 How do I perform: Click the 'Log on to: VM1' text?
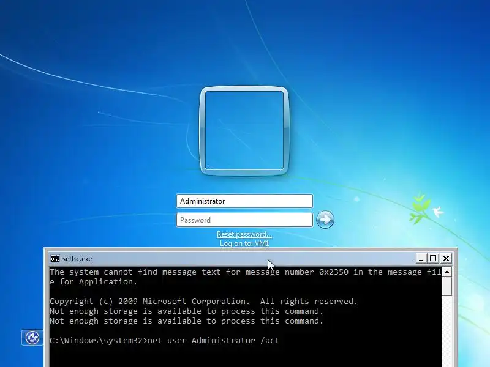(x=244, y=243)
